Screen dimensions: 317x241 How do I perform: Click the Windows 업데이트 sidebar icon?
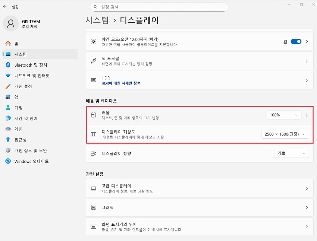pyautogui.click(x=8, y=161)
